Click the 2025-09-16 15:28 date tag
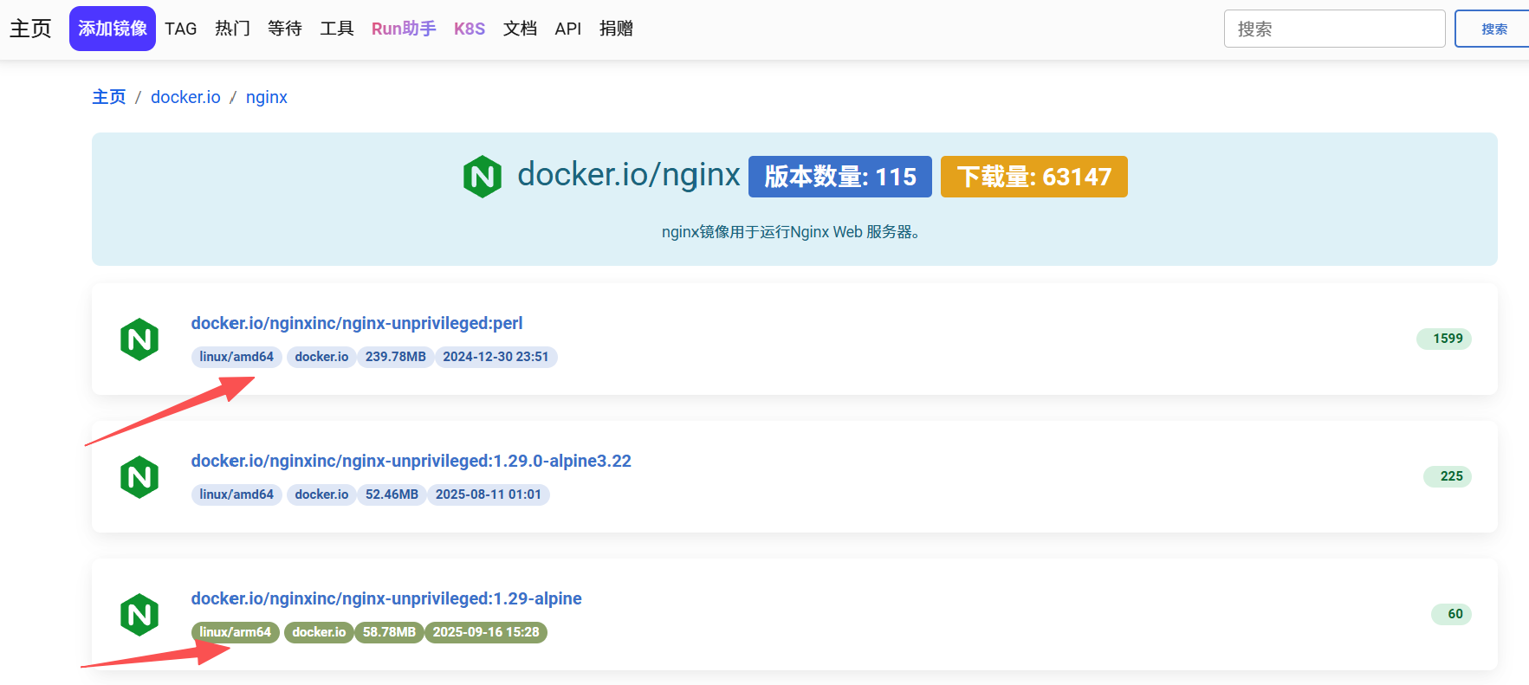Screen dimensions: 1529x685 click(x=486, y=632)
